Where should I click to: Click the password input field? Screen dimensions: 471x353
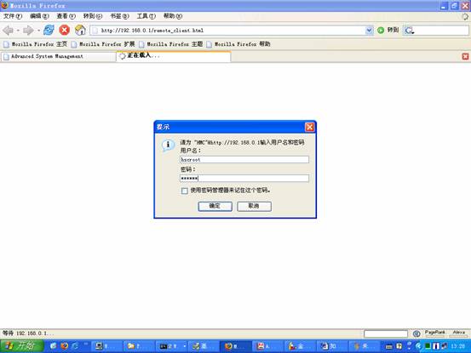pos(244,178)
